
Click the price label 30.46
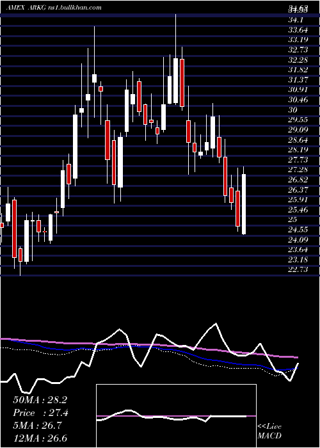[299, 100]
